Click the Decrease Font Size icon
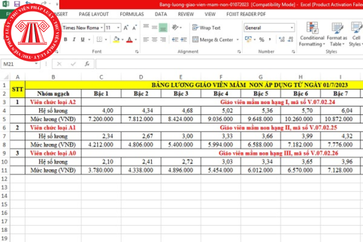Screen dimensions: 363x242 136,28
